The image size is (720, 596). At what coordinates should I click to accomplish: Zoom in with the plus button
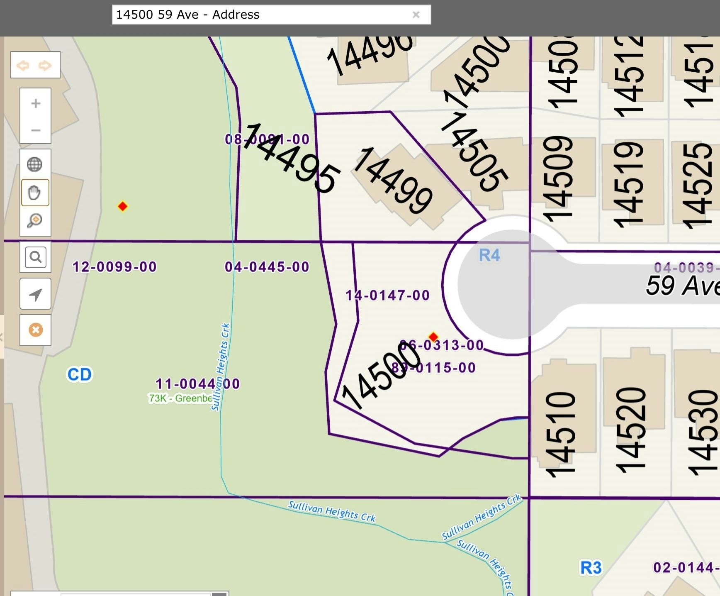pos(36,103)
